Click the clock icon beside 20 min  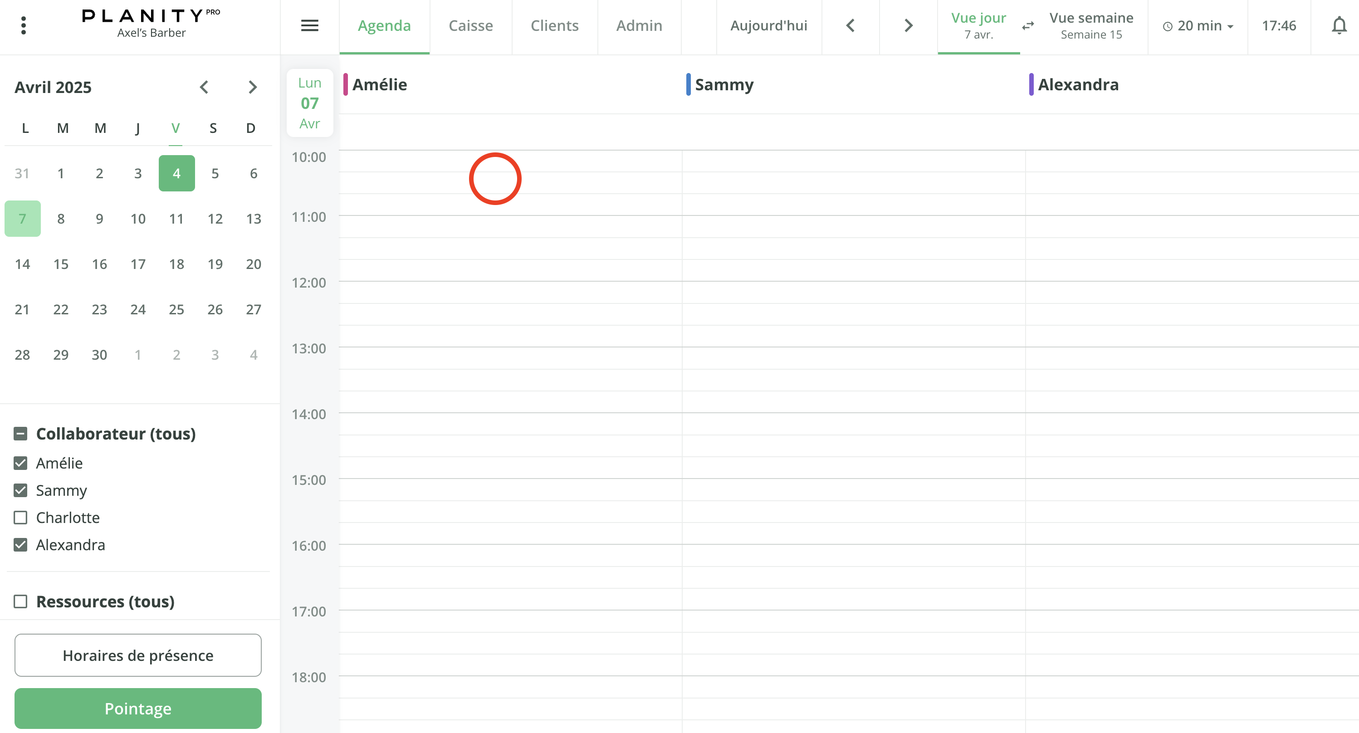1167,25
